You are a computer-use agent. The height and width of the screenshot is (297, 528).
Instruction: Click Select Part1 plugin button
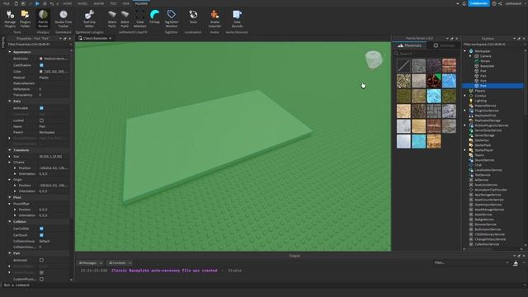click(112, 18)
